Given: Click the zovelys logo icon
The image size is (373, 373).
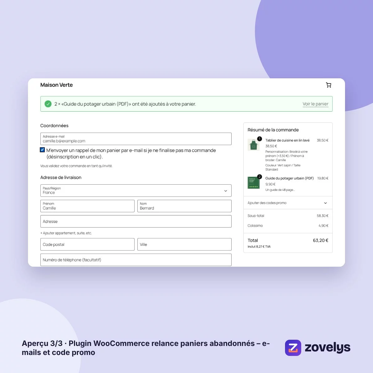Looking at the screenshot, I should pyautogui.click(x=293, y=348).
